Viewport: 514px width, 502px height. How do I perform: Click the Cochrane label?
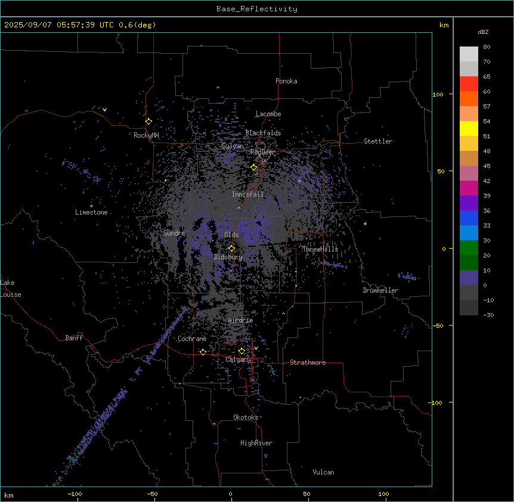[x=192, y=339]
